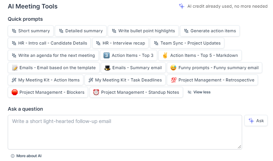Select My Meeting Kit - Task Deadlines
Screen dimensions: 273x161
tap(125, 80)
